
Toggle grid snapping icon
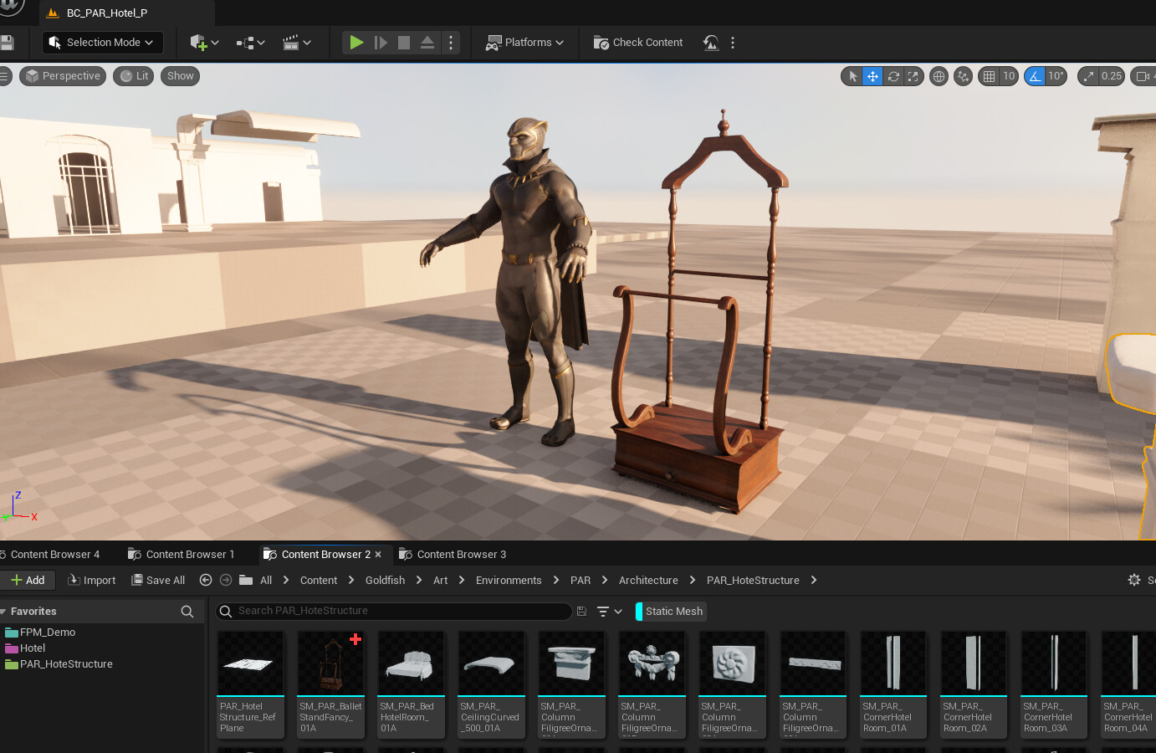click(x=989, y=76)
